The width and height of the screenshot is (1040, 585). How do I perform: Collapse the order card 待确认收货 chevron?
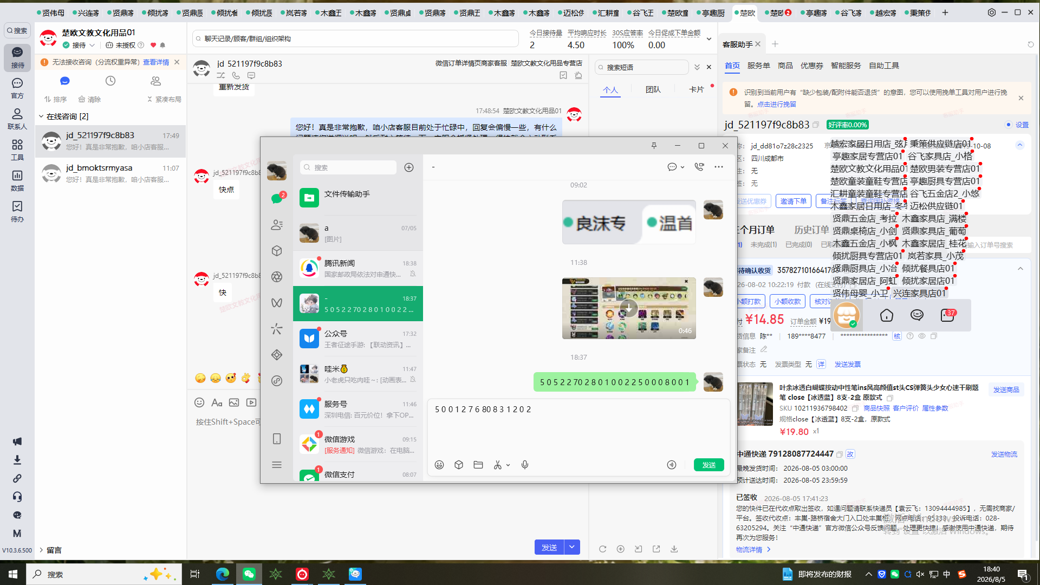click(x=1020, y=269)
